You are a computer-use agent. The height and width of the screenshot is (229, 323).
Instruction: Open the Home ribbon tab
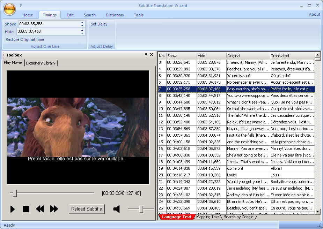[27, 15]
